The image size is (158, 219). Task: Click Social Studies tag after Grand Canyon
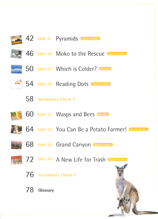pyautogui.click(x=103, y=145)
